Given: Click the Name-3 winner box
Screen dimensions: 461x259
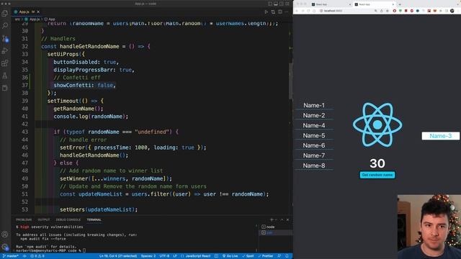Looking at the screenshot, I should point(440,136).
